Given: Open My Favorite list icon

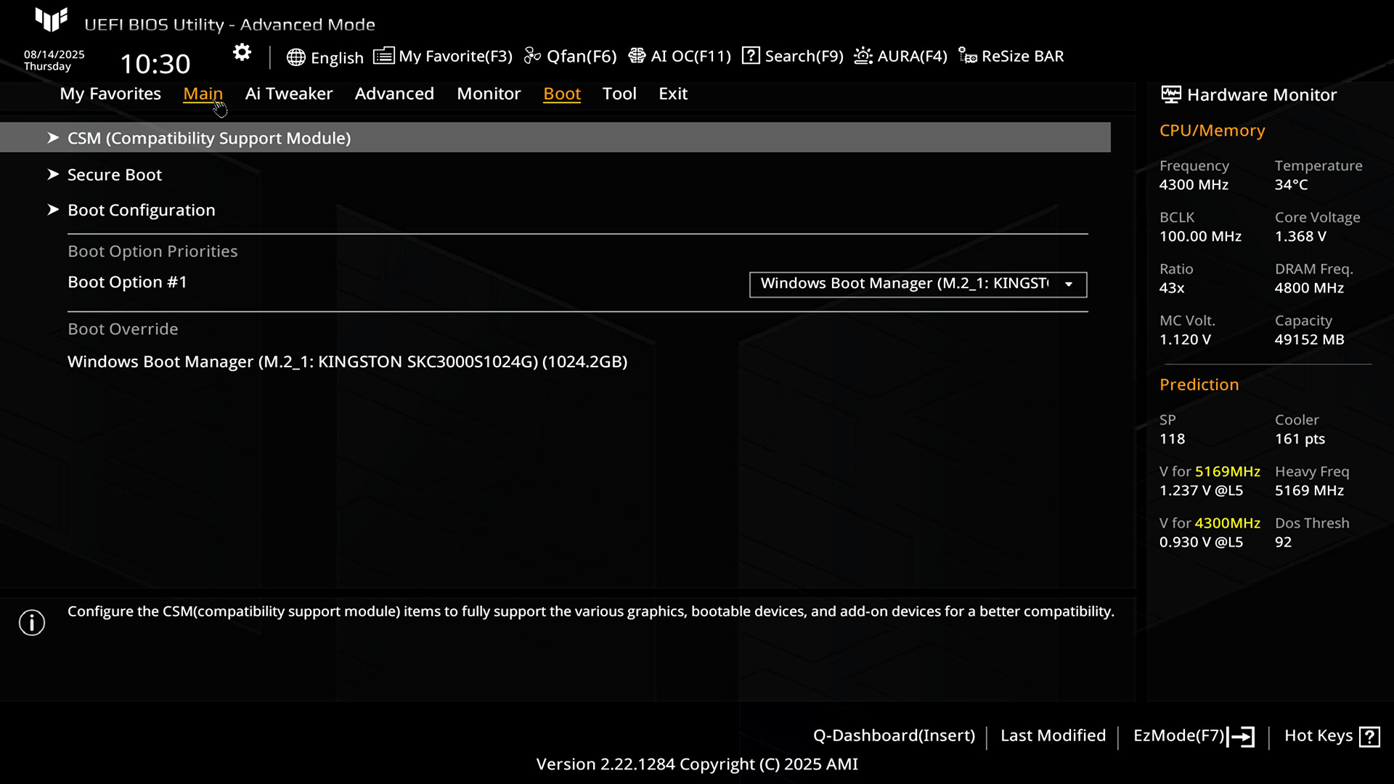Looking at the screenshot, I should point(383,56).
